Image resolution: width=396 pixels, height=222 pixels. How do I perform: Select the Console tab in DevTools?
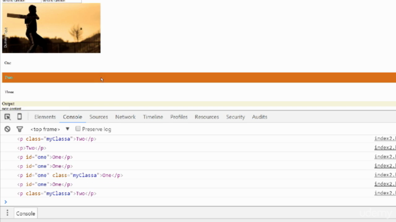(x=72, y=117)
